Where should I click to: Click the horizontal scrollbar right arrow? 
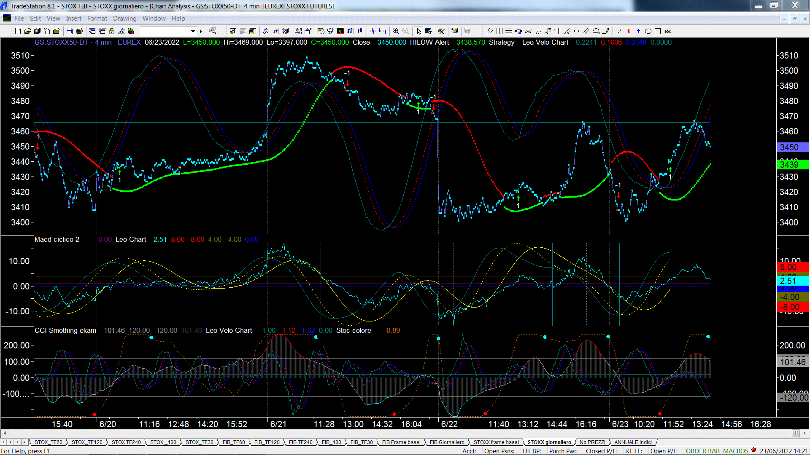pyautogui.click(x=805, y=434)
